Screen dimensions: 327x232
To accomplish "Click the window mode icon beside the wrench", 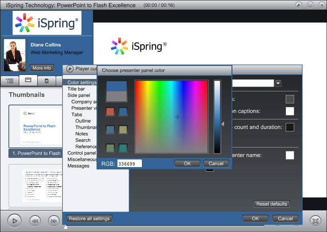I will point(310,5).
